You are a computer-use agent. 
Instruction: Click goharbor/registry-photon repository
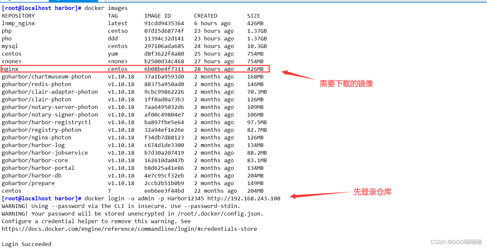pyautogui.click(x=41, y=130)
